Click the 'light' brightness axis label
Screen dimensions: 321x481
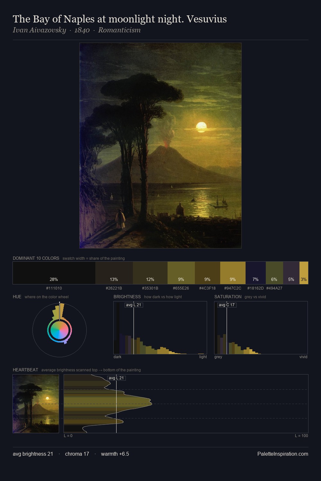[203, 357]
